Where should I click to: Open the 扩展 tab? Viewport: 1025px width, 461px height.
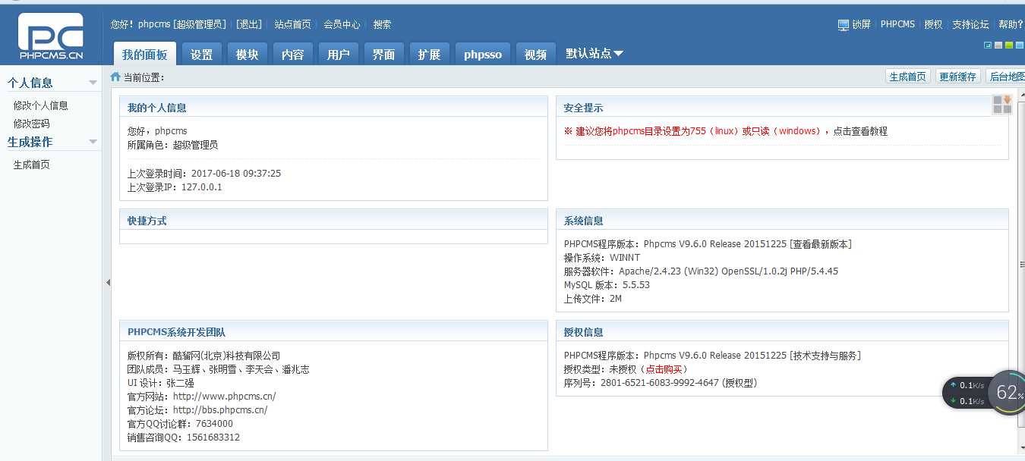coord(430,54)
